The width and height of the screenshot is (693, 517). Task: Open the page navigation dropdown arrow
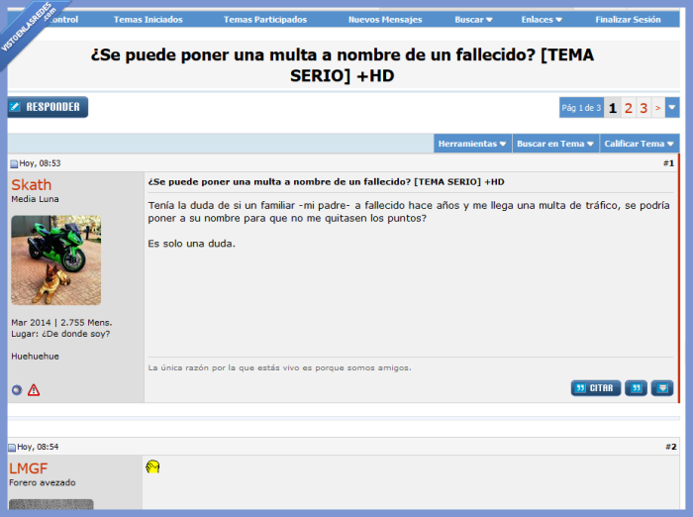click(x=672, y=108)
